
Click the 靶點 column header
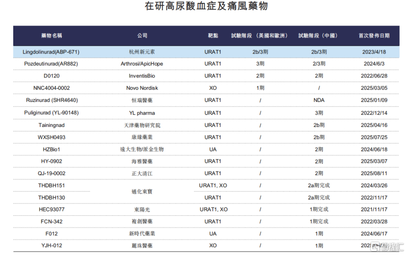tap(213, 36)
